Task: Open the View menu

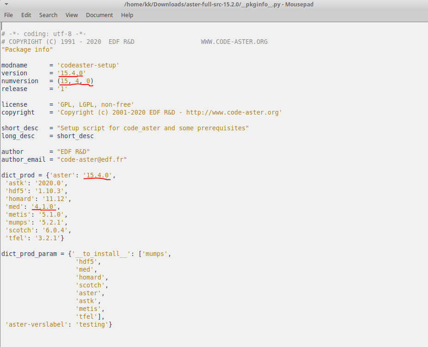Action: point(72,15)
